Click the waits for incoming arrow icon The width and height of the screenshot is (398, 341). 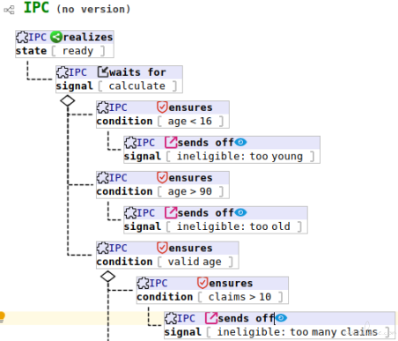pyautogui.click(x=103, y=72)
